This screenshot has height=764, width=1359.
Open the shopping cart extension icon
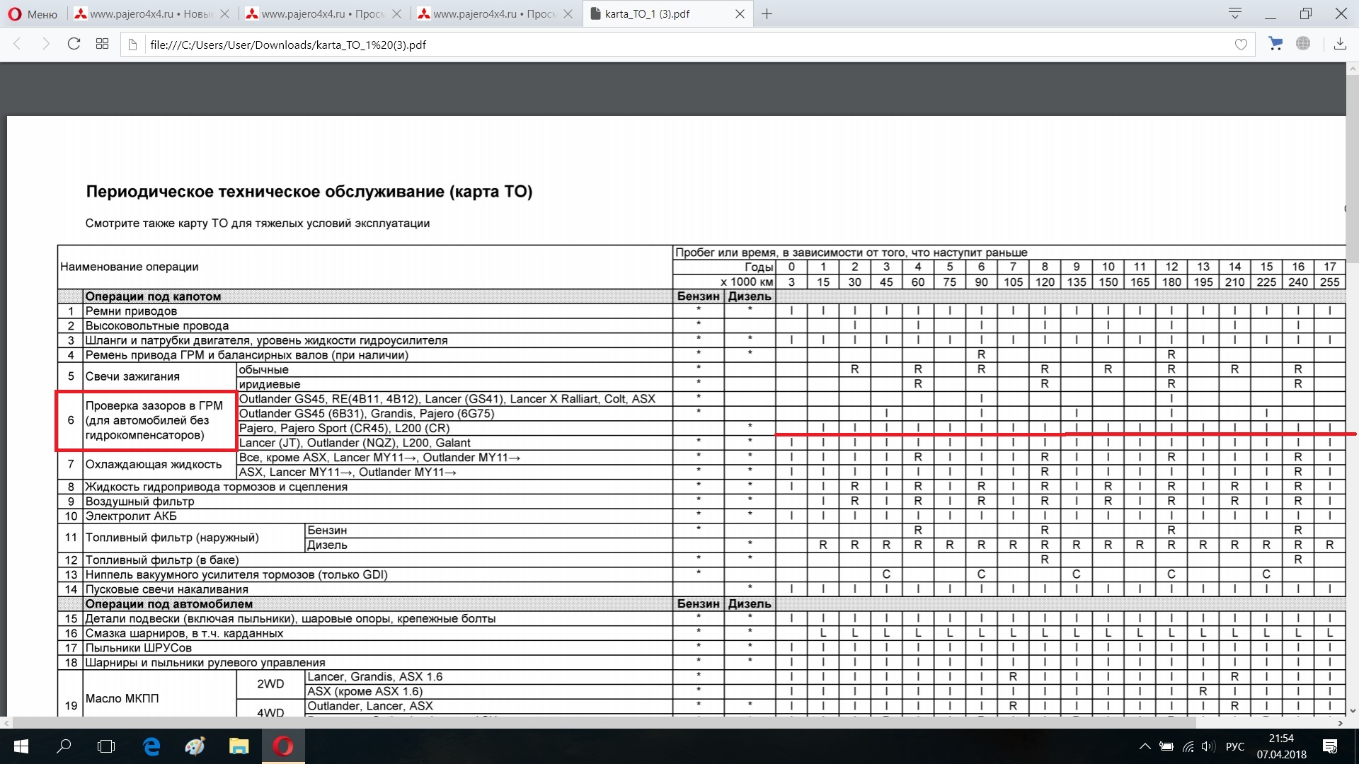pos(1275,44)
